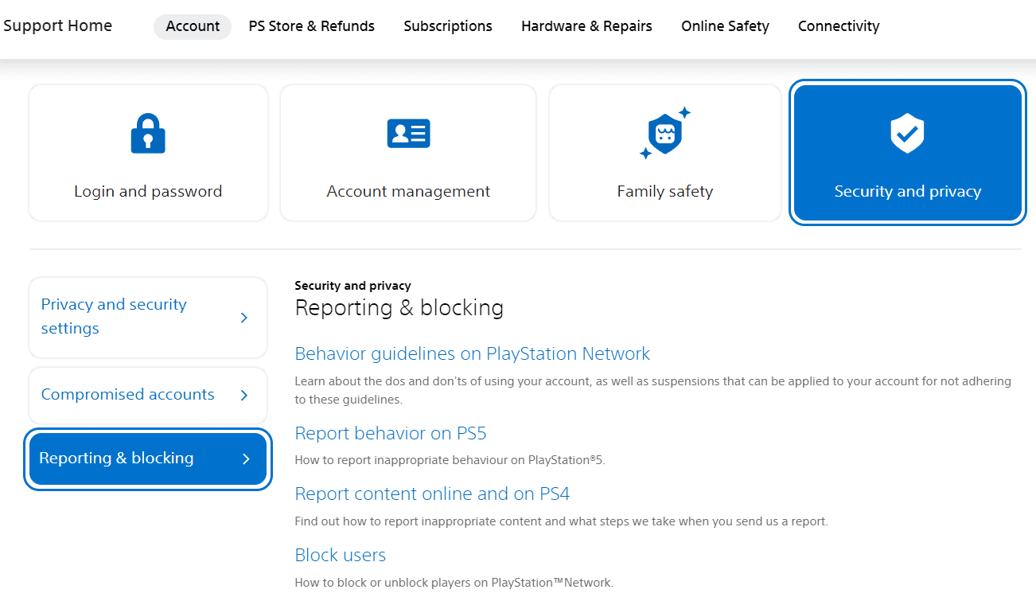Open the Block users article
The width and height of the screenshot is (1036, 601).
pos(340,555)
